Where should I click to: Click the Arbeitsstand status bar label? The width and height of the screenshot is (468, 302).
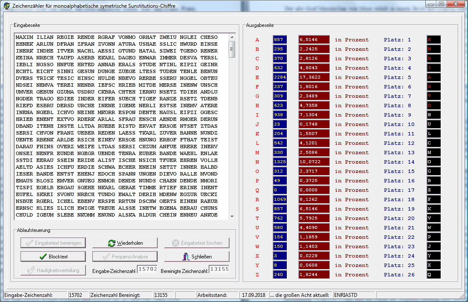212,295
